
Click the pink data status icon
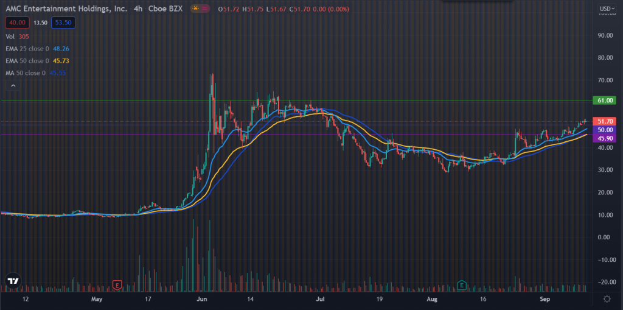tap(205, 9)
